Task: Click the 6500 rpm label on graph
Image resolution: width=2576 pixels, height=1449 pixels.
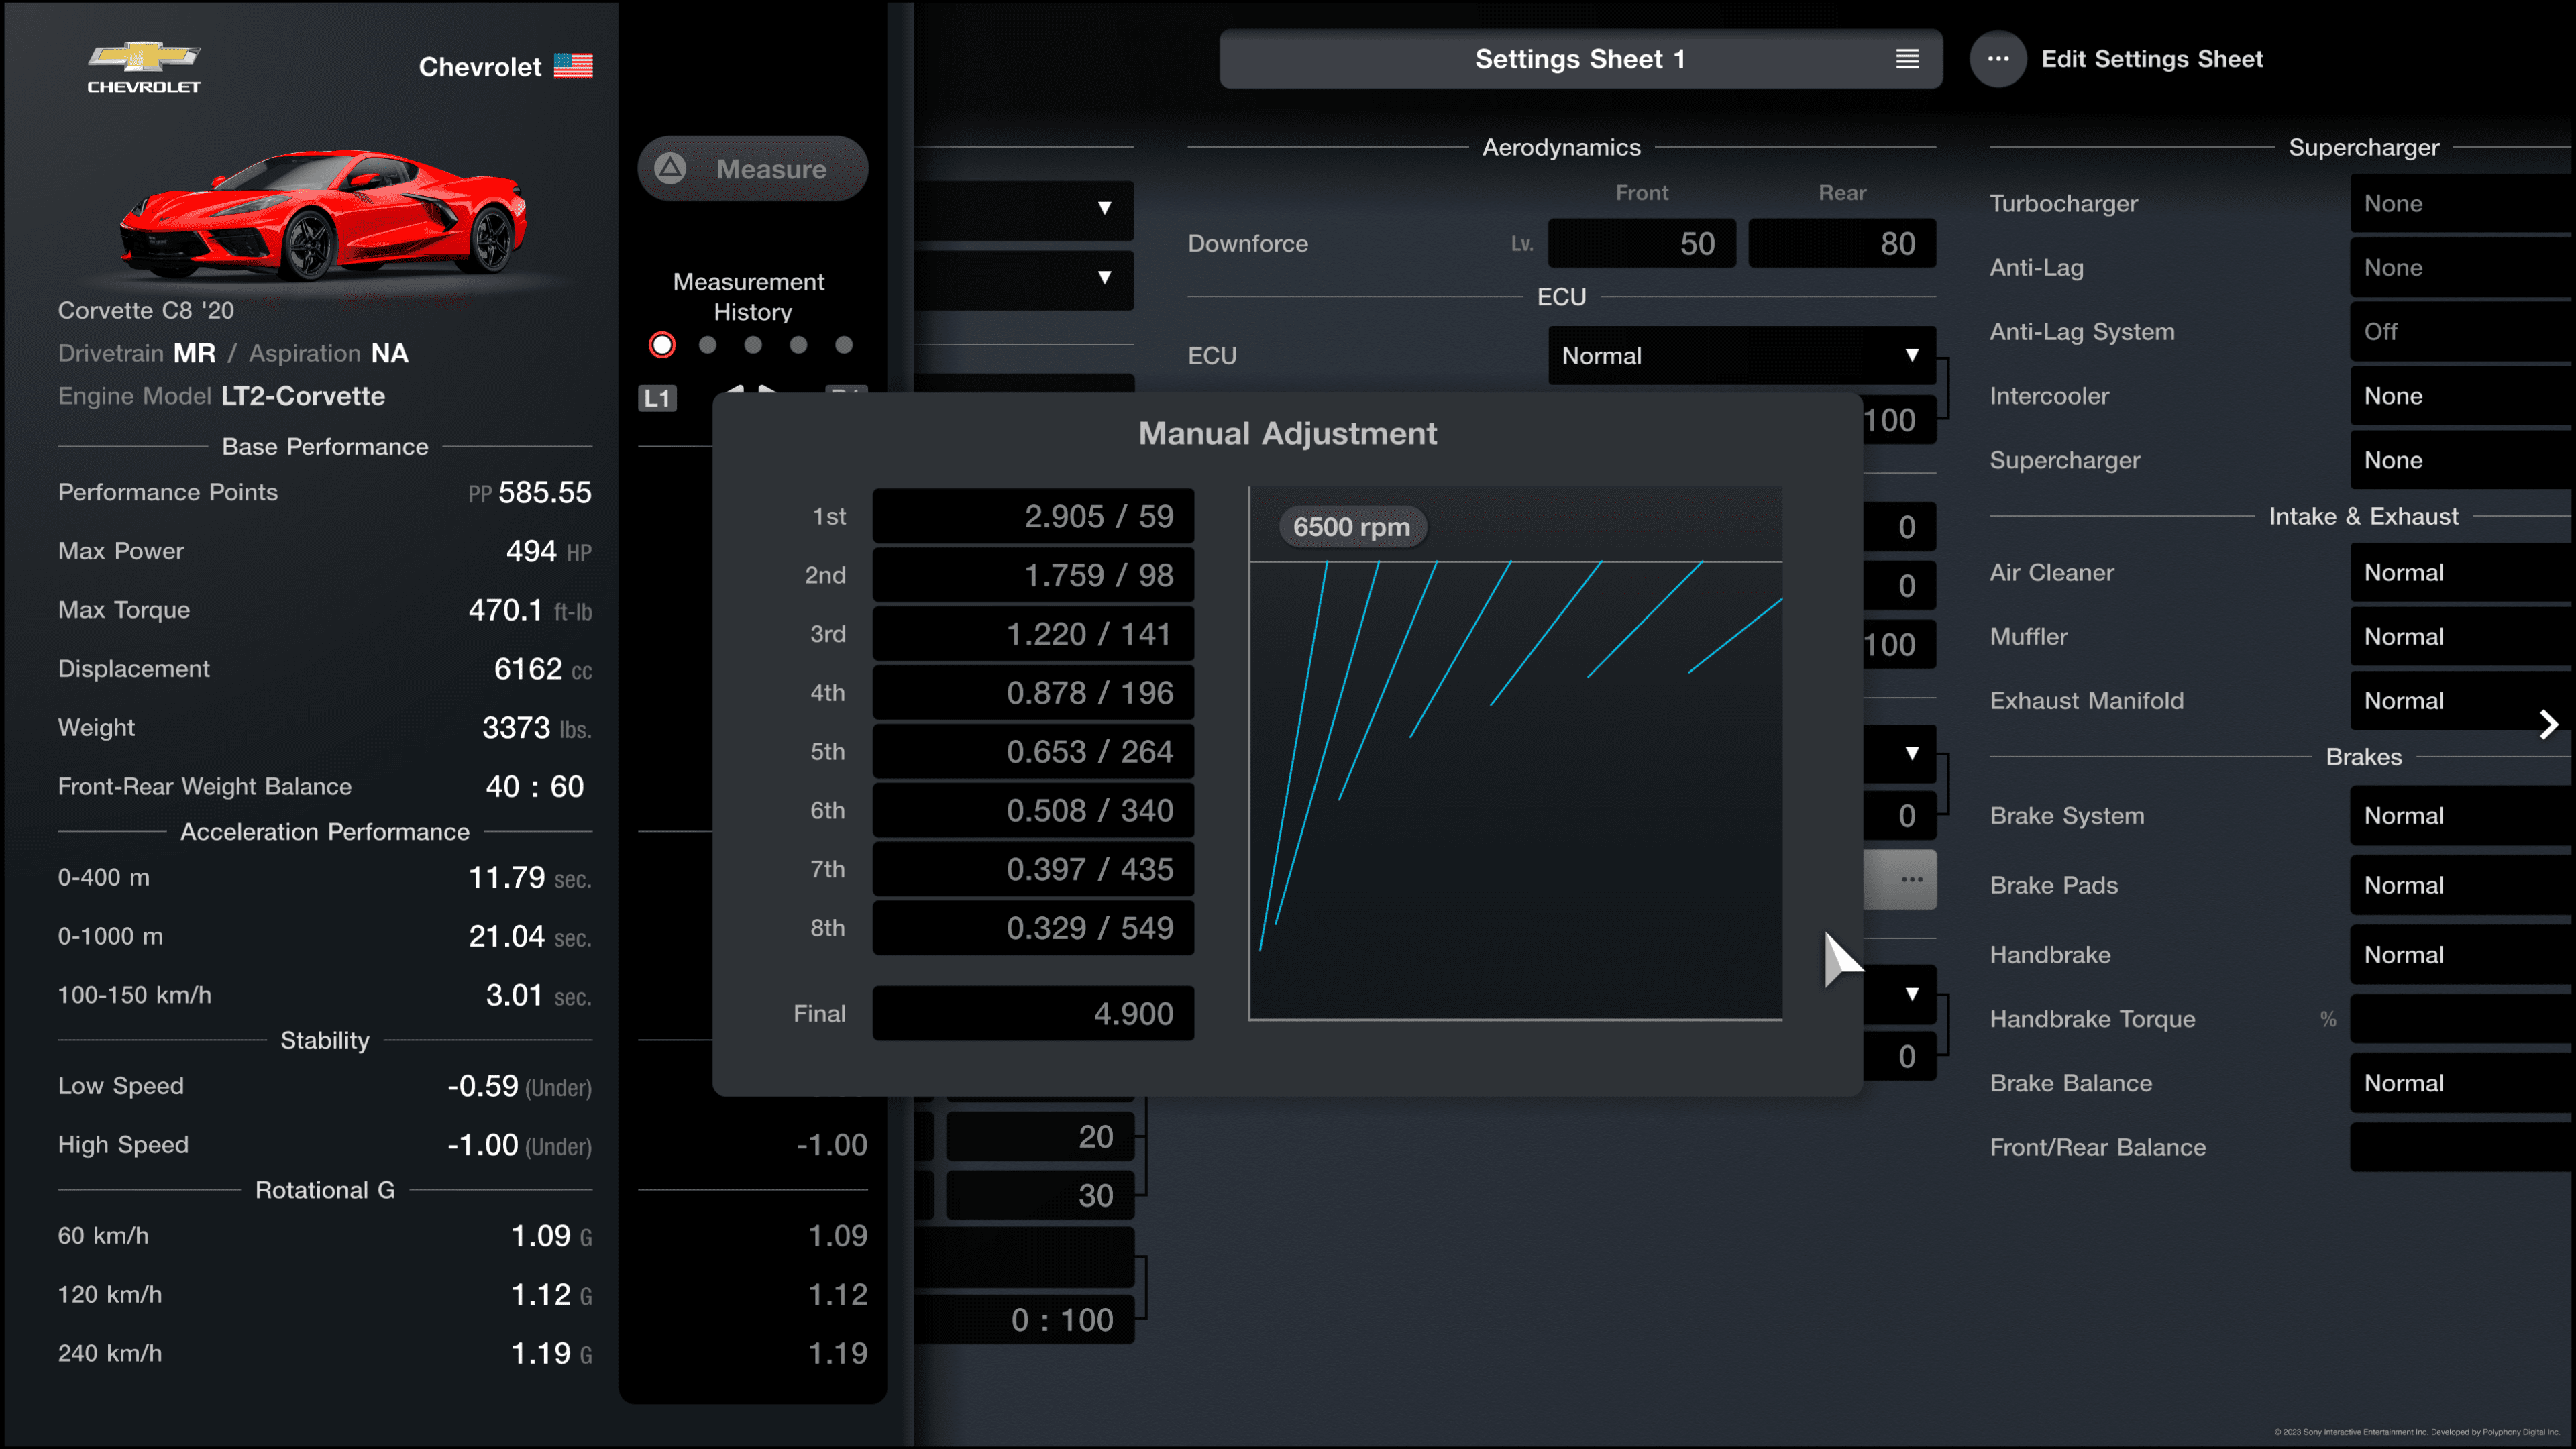Action: (x=1352, y=526)
